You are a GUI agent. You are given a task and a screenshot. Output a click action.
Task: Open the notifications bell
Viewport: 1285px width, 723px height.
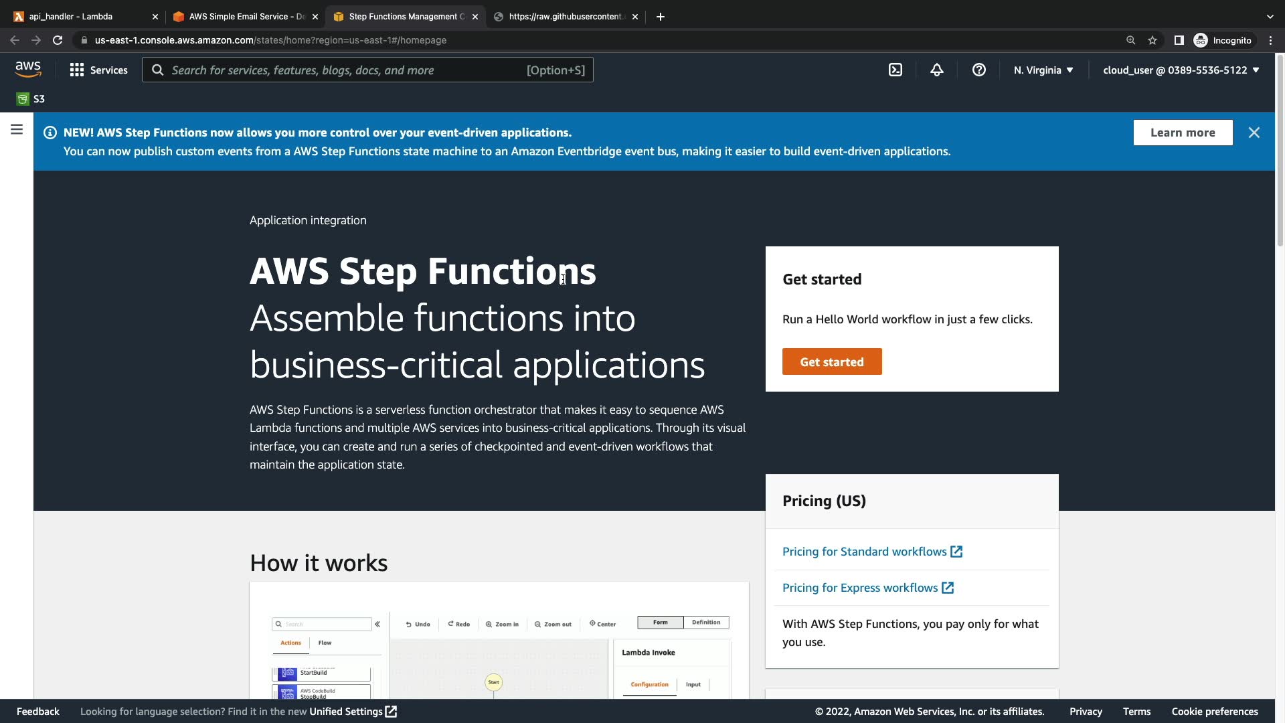coord(937,70)
